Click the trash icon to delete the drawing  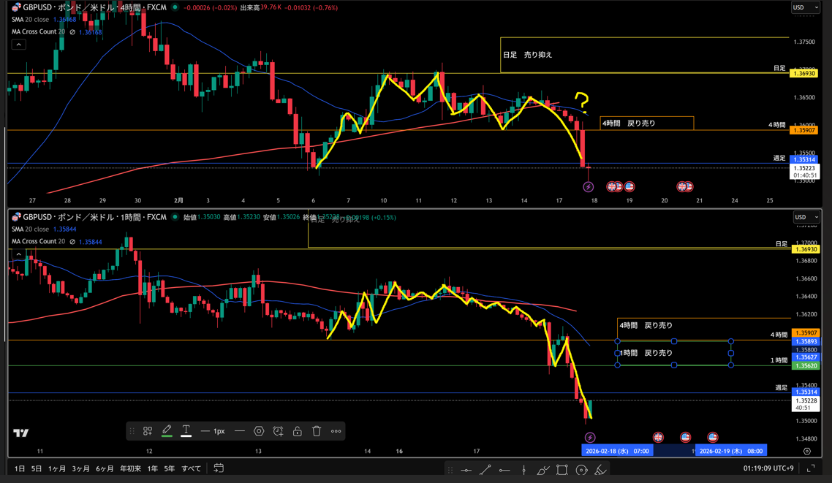tap(317, 431)
